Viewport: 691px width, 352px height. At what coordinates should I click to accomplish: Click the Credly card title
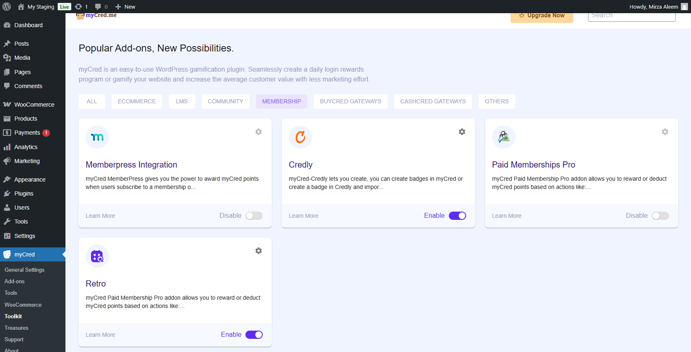click(301, 165)
